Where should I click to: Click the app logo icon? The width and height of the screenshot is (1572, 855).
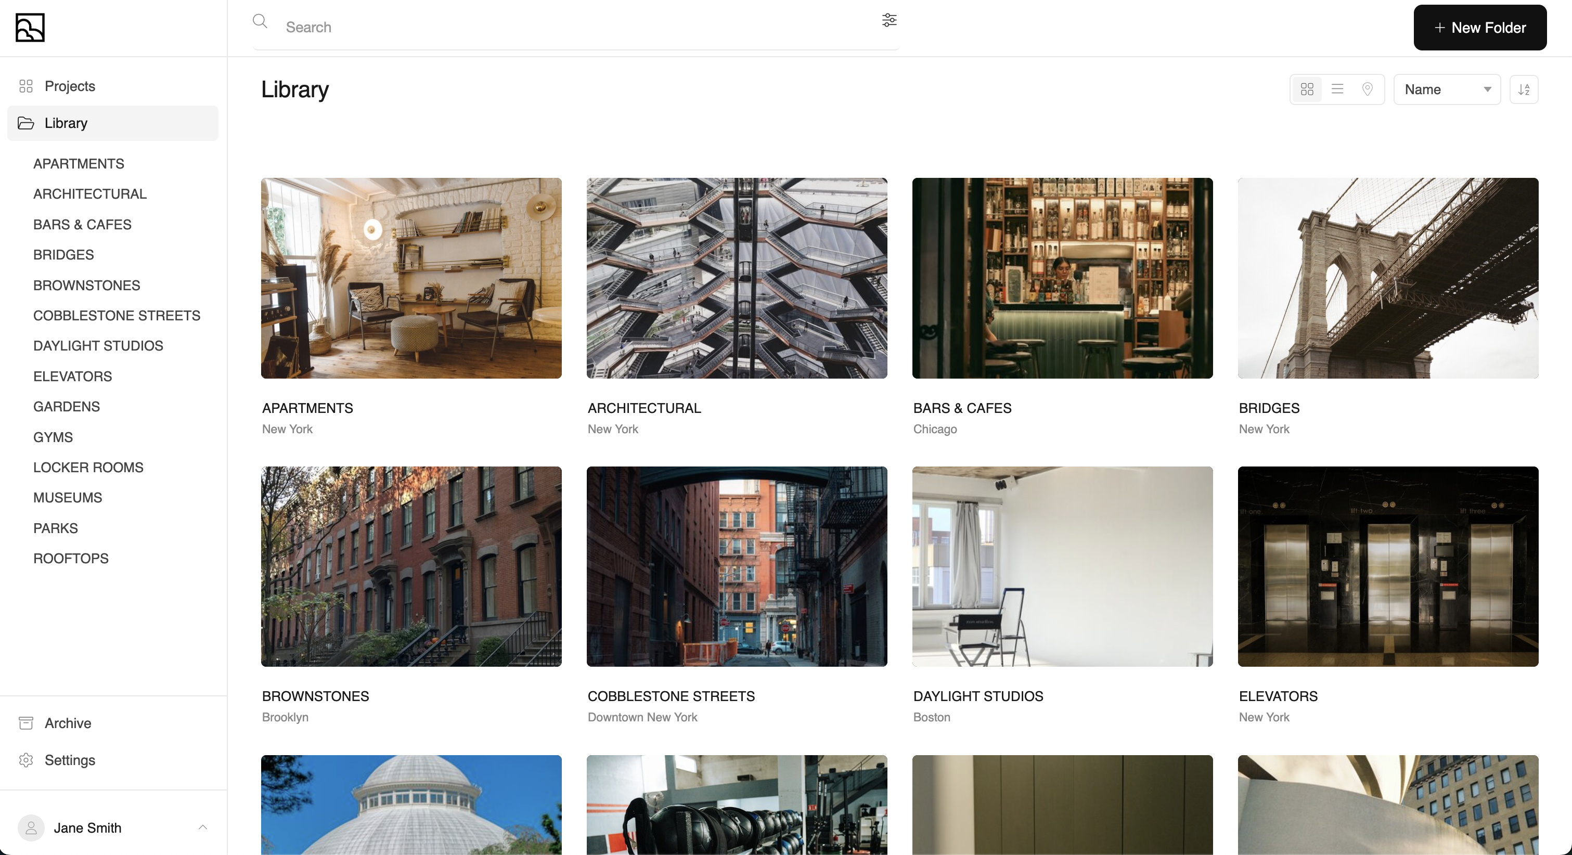tap(30, 28)
